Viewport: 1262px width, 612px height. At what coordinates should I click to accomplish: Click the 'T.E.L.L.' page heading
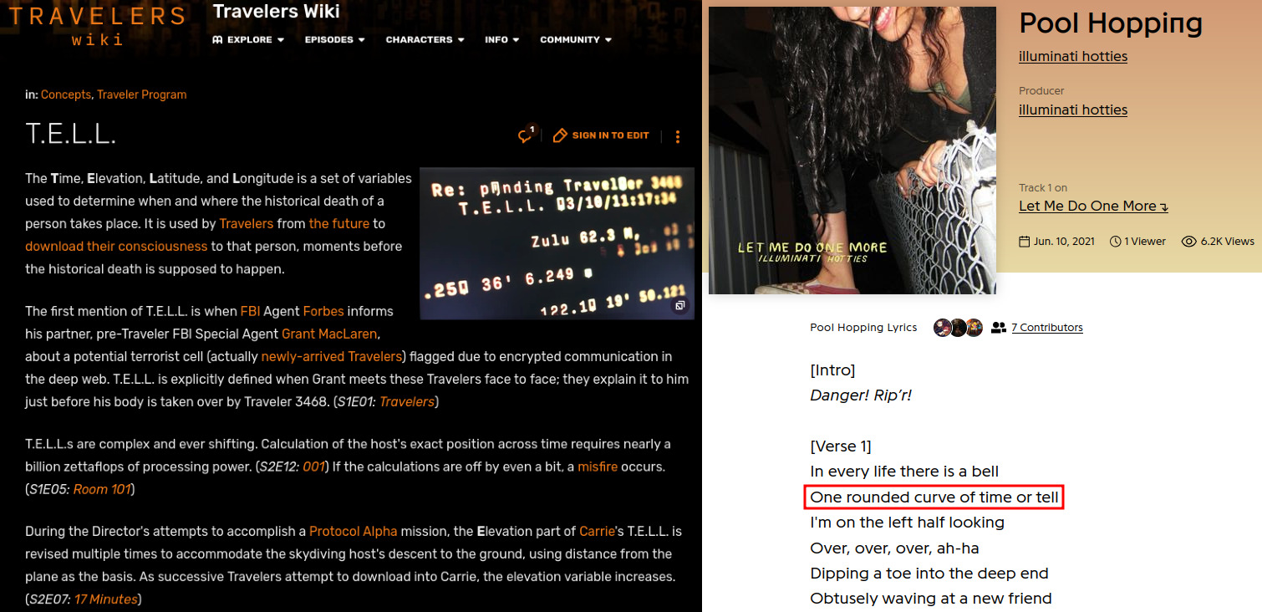[x=70, y=135]
